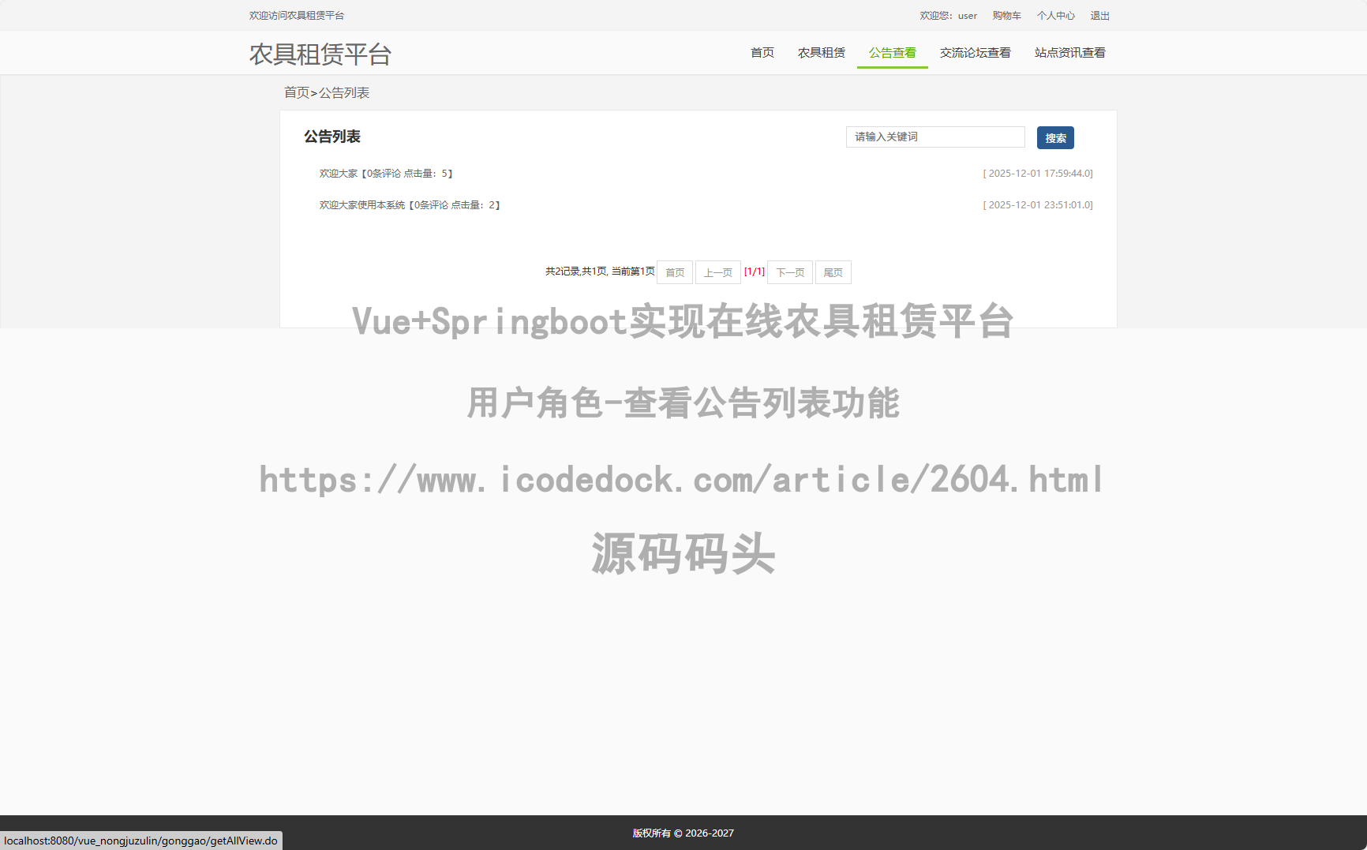Click 首页 in the breadcrumb trail
Image resolution: width=1367 pixels, height=850 pixels.
tap(296, 92)
